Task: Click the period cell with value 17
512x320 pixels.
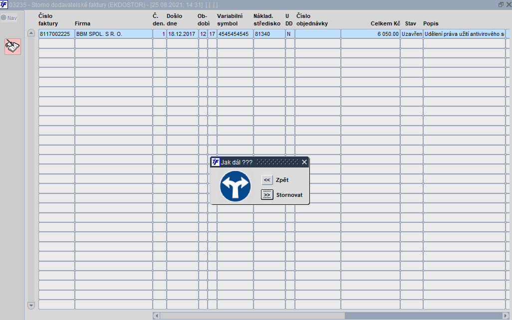Action: [x=212, y=34]
